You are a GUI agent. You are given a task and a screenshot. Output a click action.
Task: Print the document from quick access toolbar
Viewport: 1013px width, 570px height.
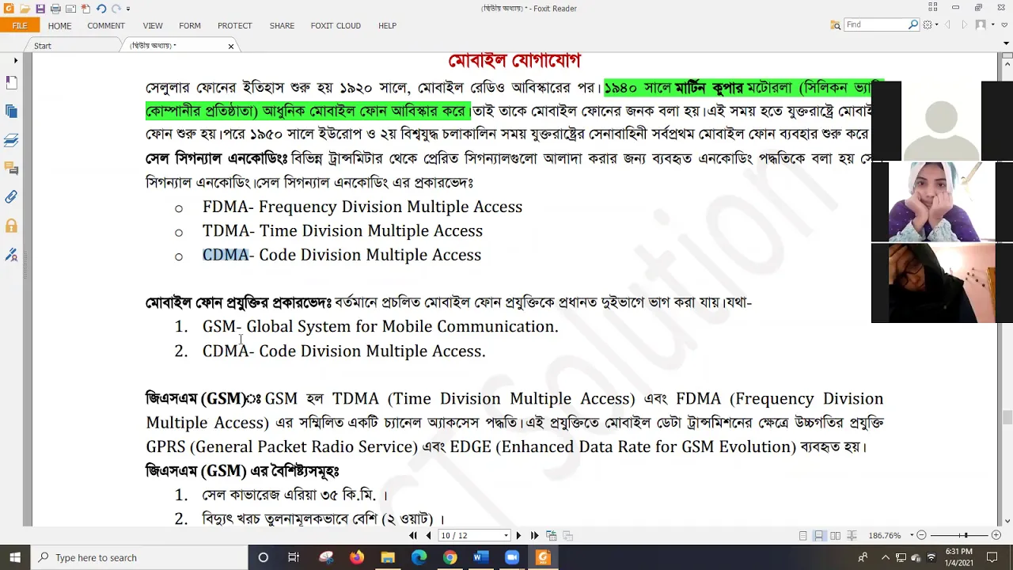click(x=55, y=9)
